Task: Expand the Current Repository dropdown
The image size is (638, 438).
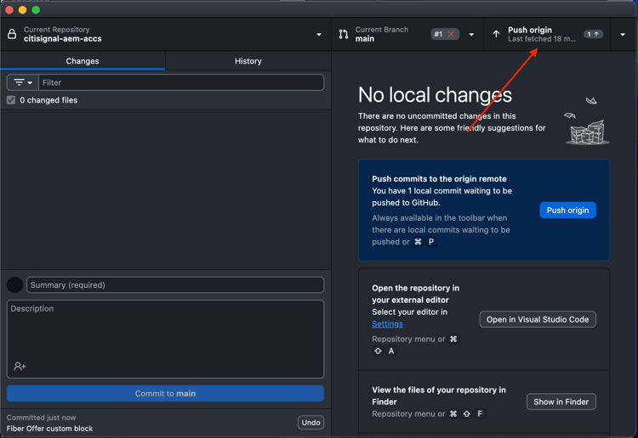Action: pos(319,35)
